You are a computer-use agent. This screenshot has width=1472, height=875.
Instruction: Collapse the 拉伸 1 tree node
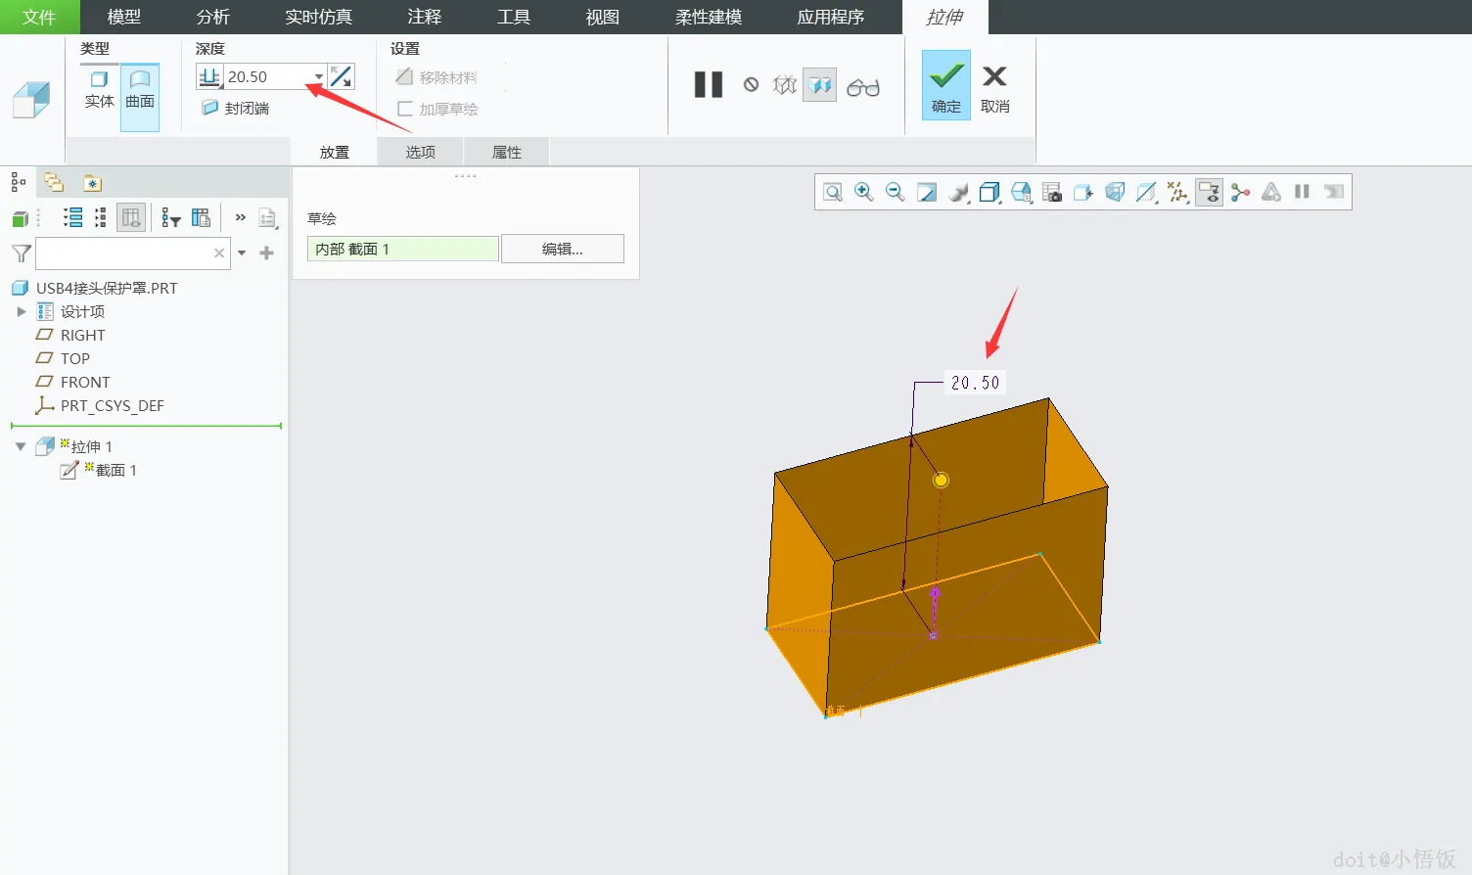click(x=21, y=446)
